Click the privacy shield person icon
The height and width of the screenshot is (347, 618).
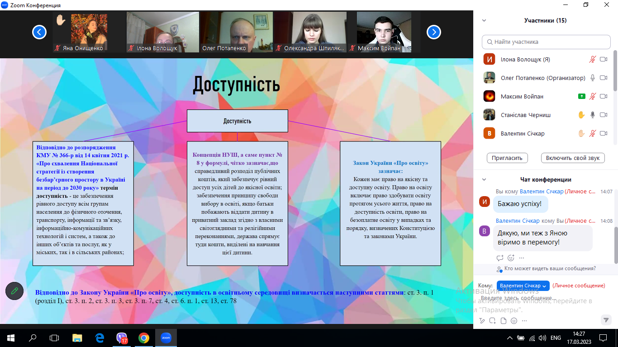point(499,269)
